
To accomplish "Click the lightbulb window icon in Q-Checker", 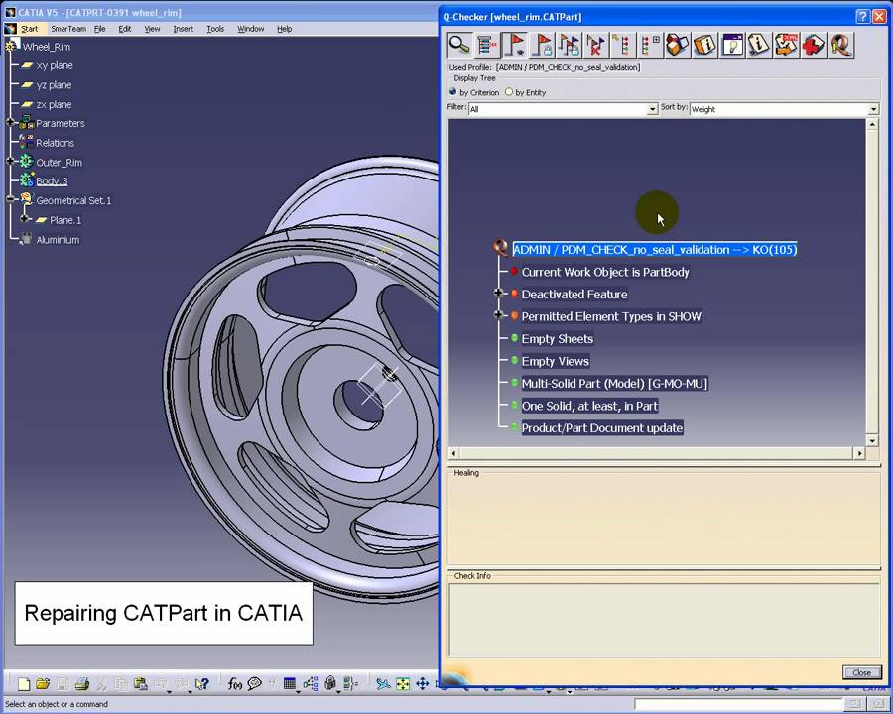I will [x=732, y=45].
